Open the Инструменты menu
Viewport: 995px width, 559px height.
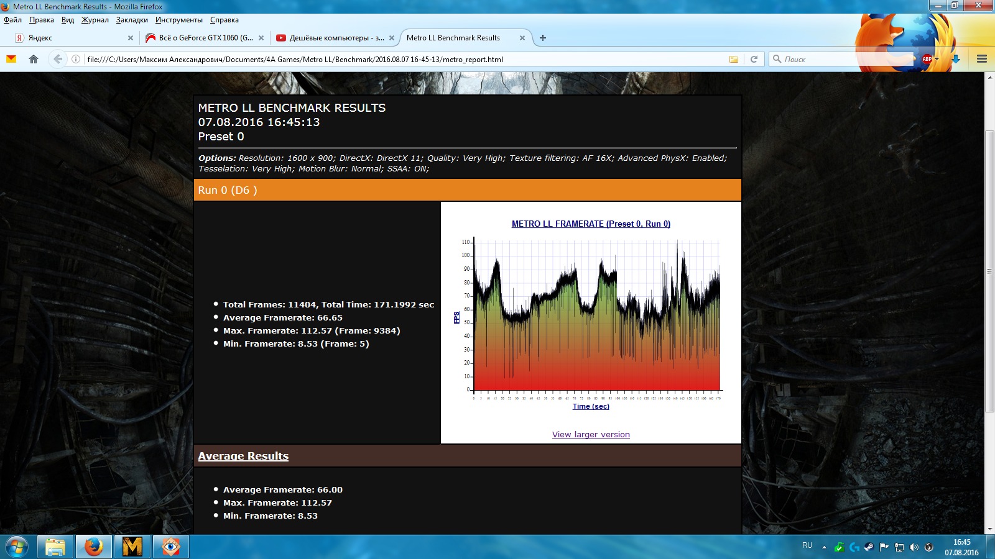click(x=179, y=20)
